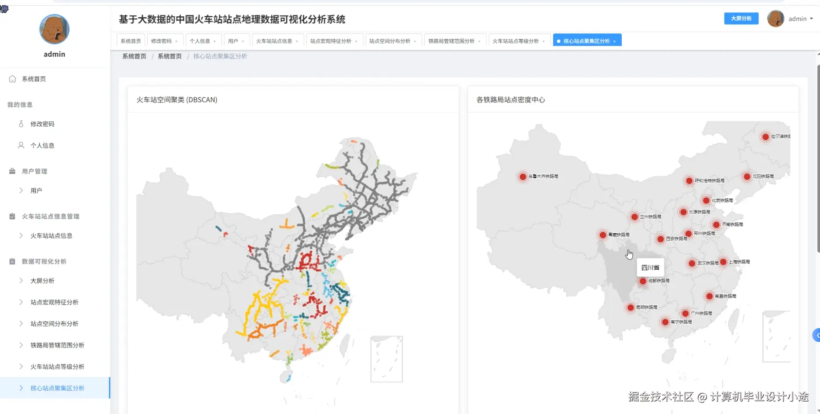Switch to the 站点宏观特征分析 tab
Screen dimensions: 820x414
[x=331, y=40]
